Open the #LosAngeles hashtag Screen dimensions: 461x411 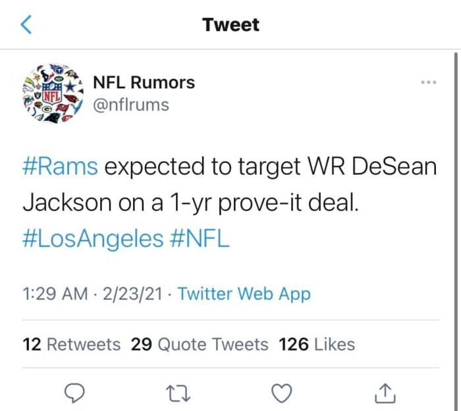(x=93, y=239)
